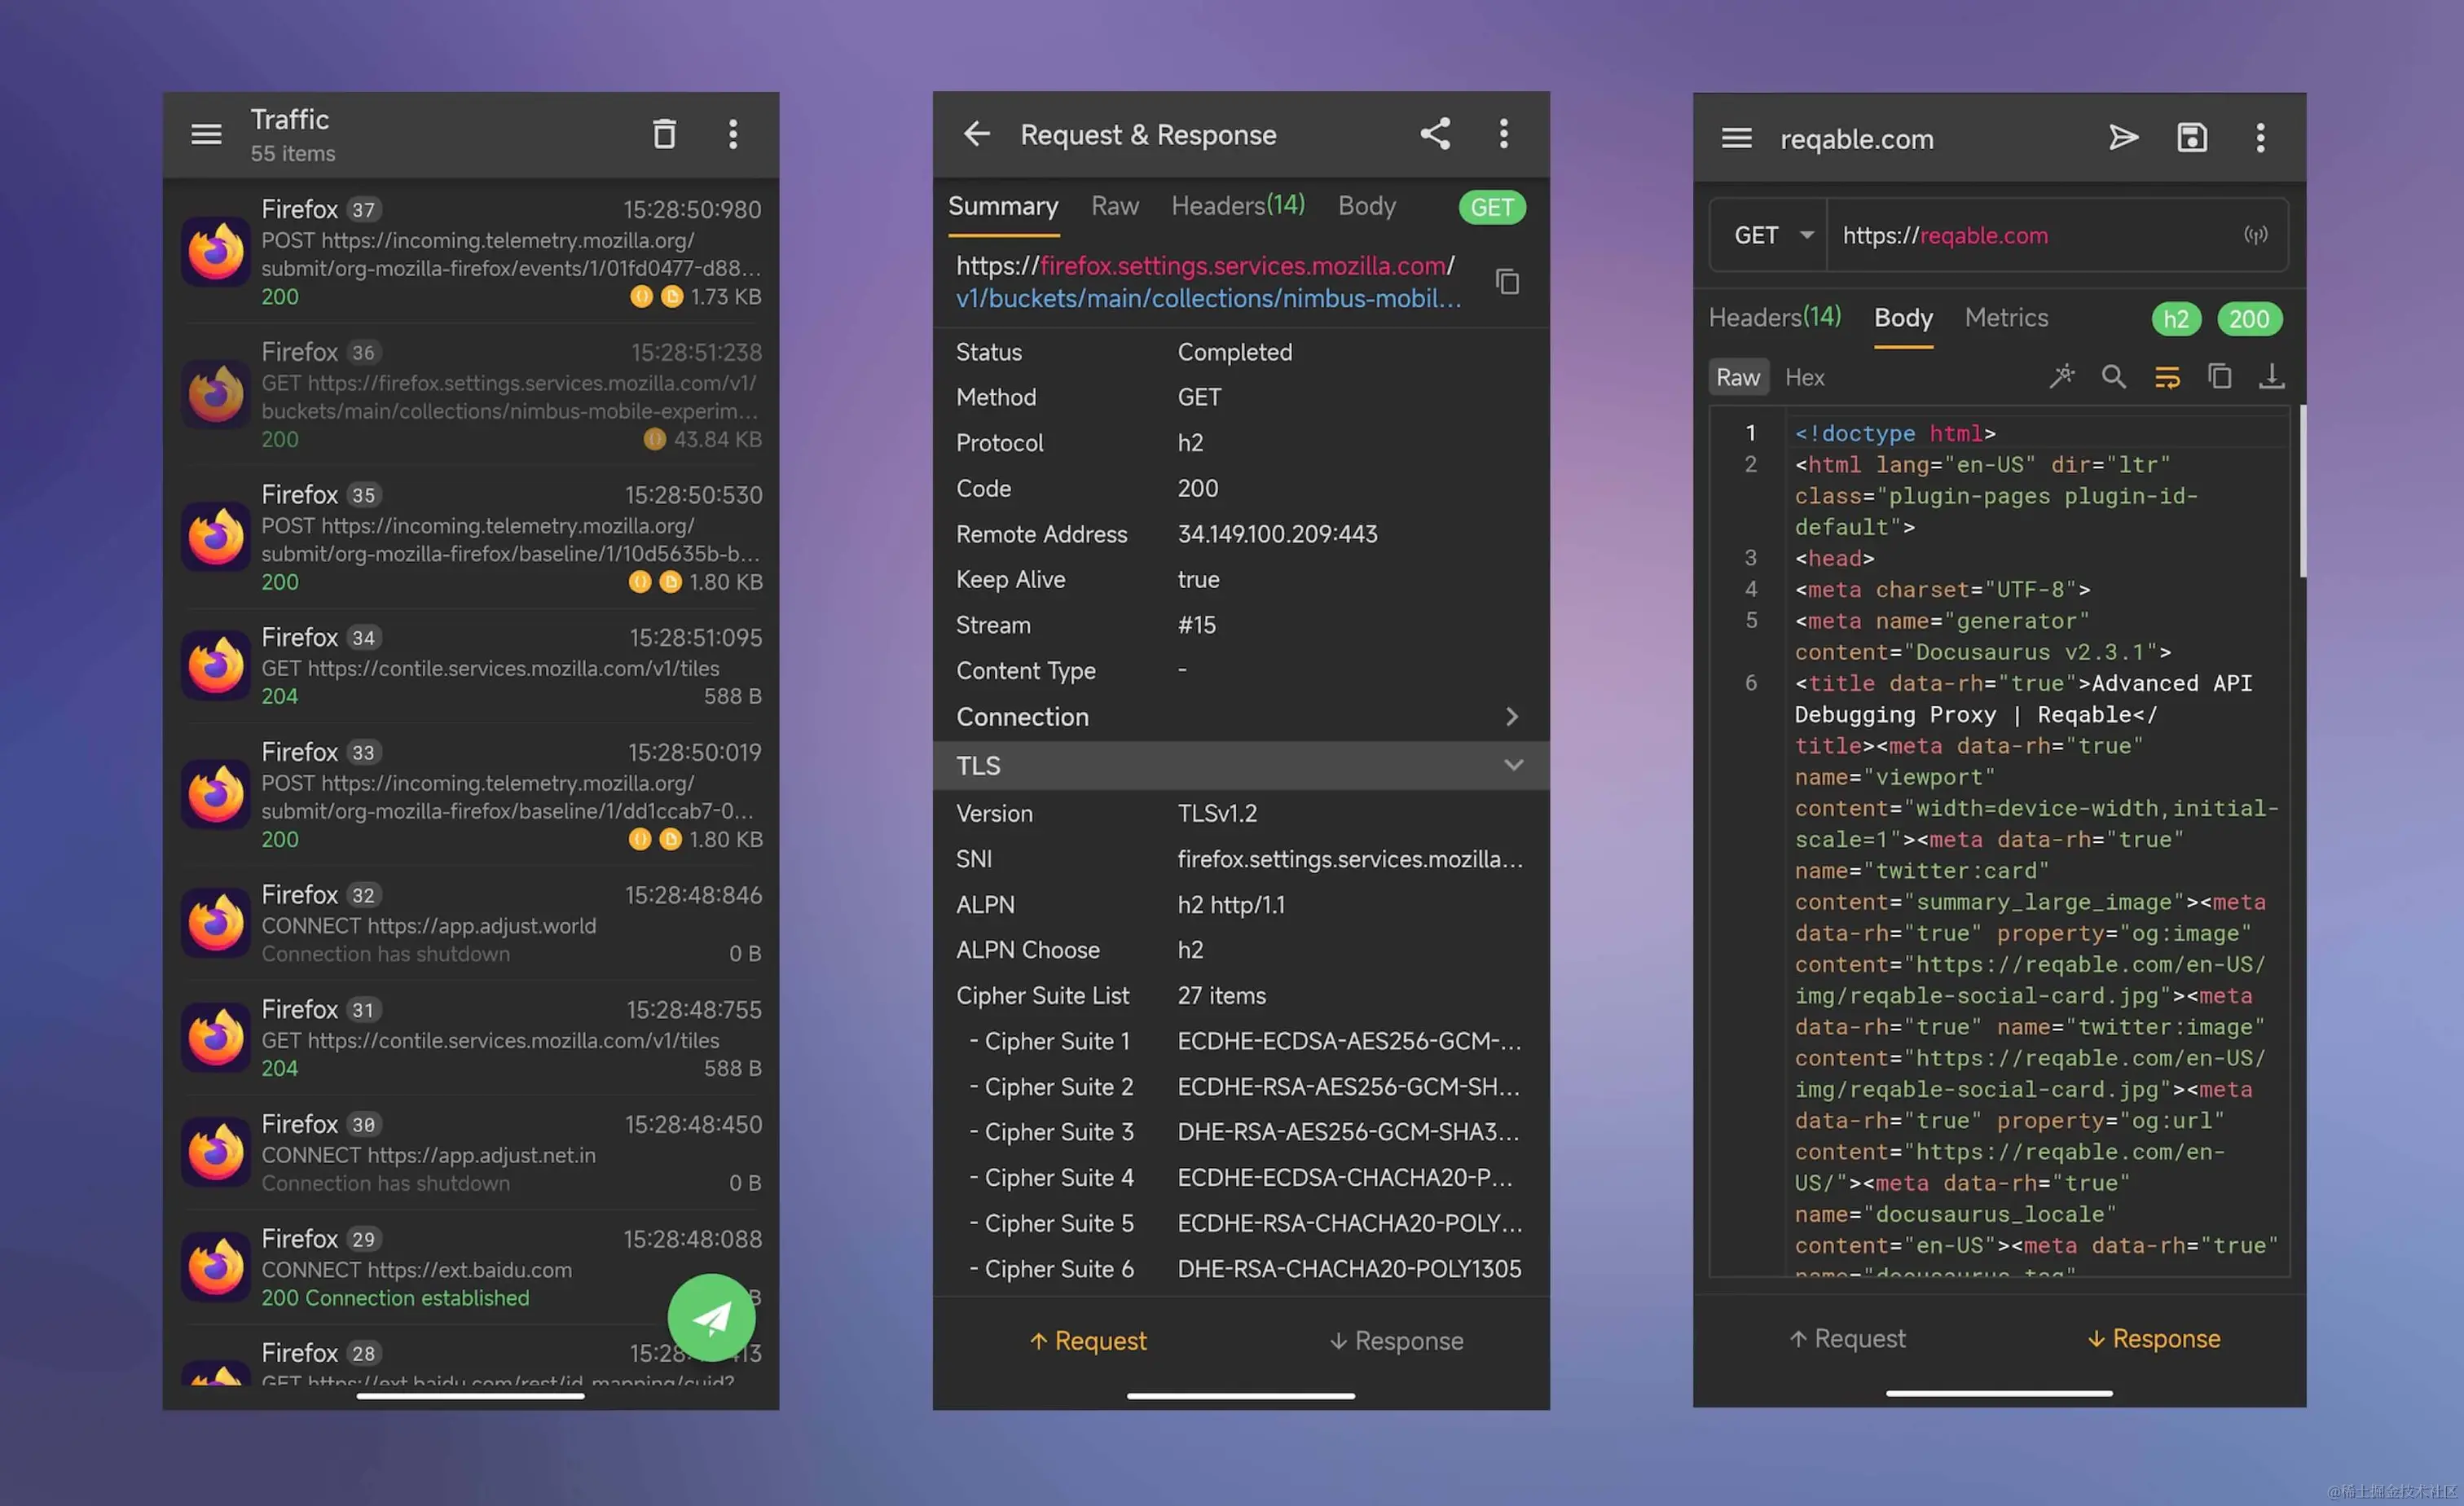Copy the request URL using copy icon
This screenshot has width=2464, height=1506.
point(1507,282)
